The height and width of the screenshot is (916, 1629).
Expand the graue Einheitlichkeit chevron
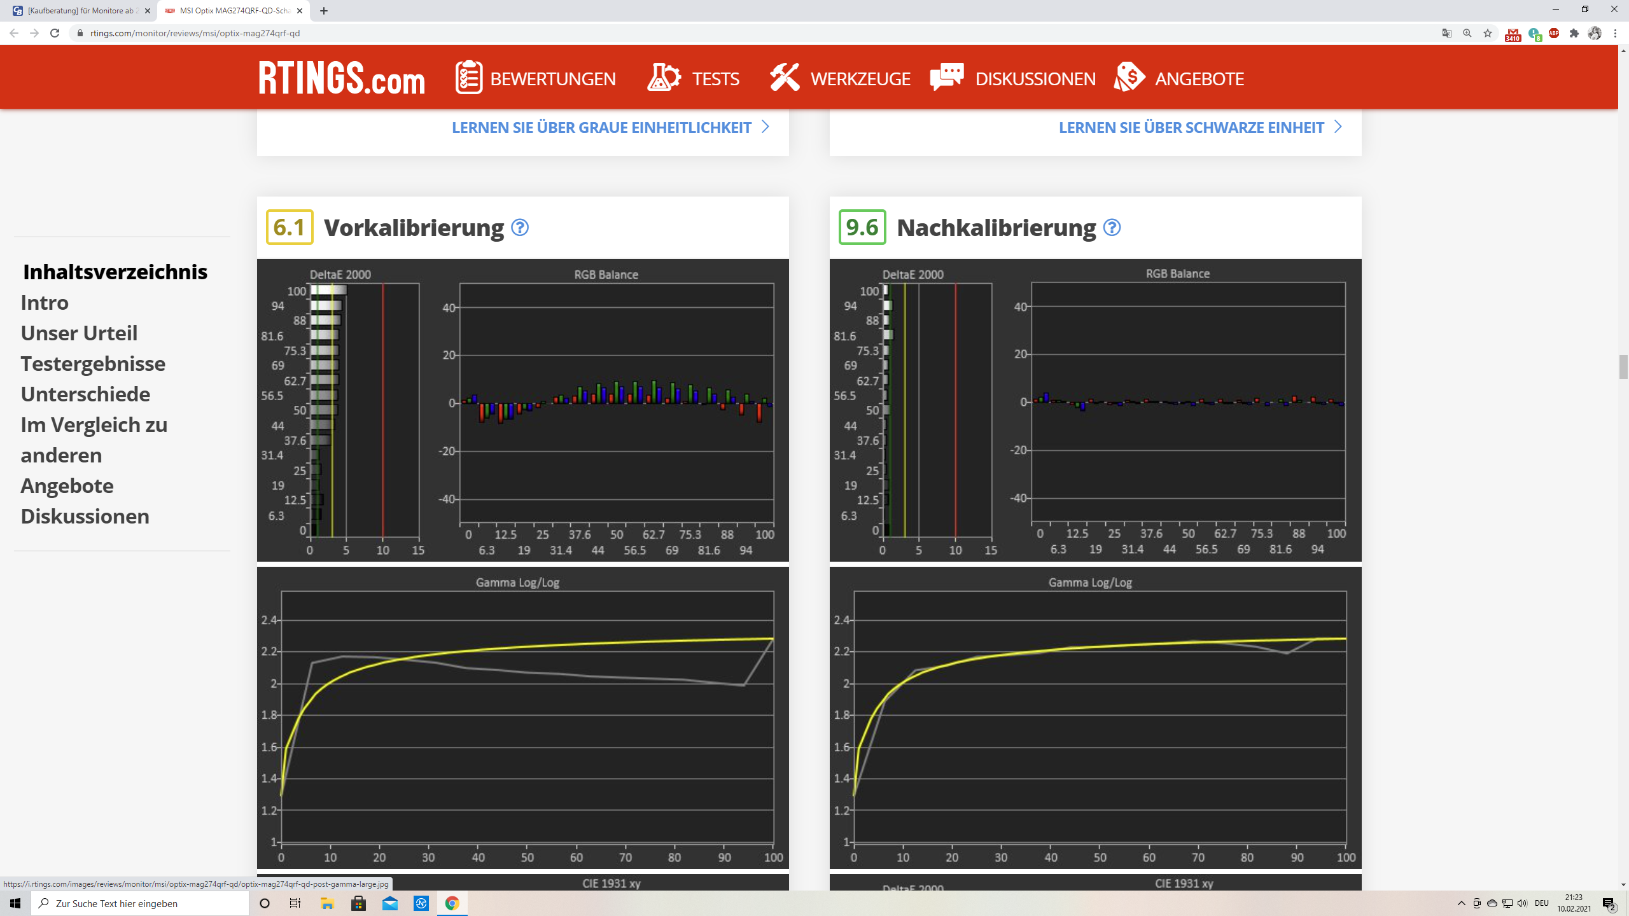(x=766, y=127)
